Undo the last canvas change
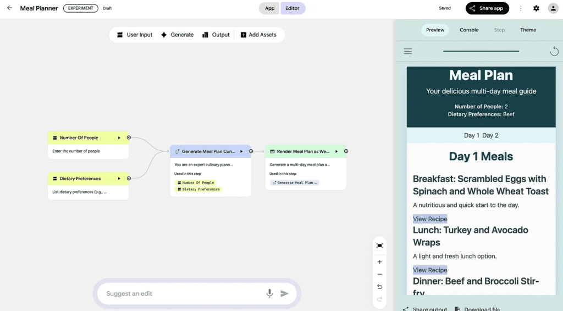Screen dimensions: 563x311 click(379, 287)
